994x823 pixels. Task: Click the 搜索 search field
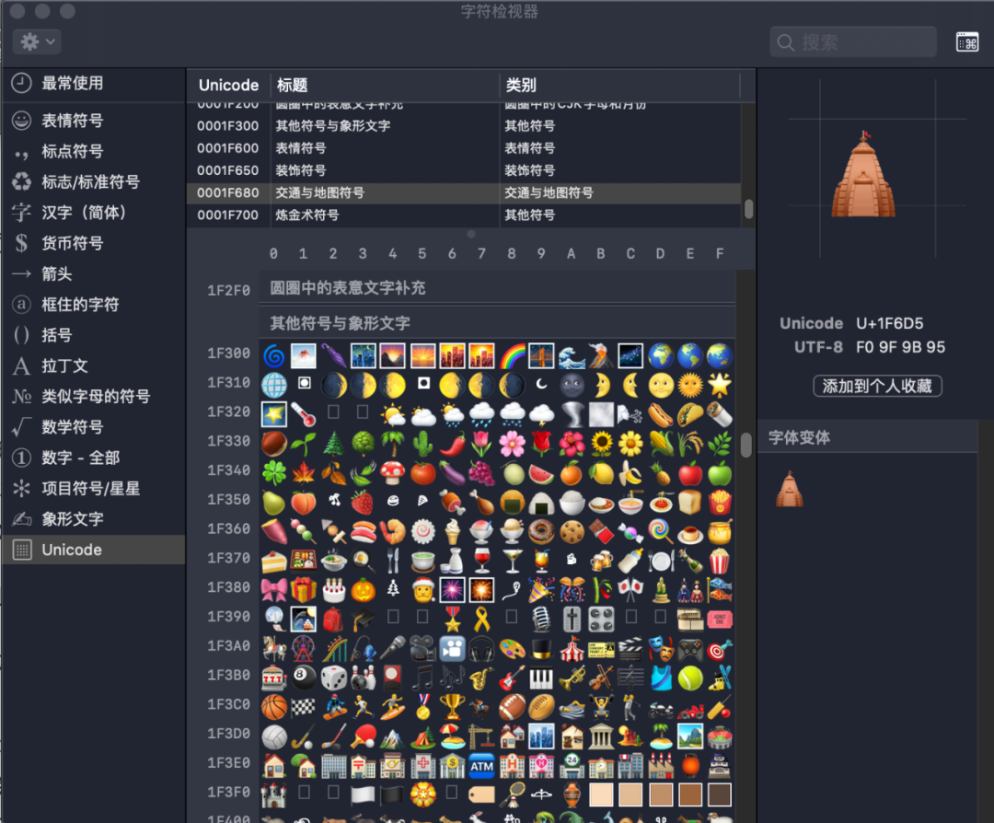pyautogui.click(x=851, y=41)
